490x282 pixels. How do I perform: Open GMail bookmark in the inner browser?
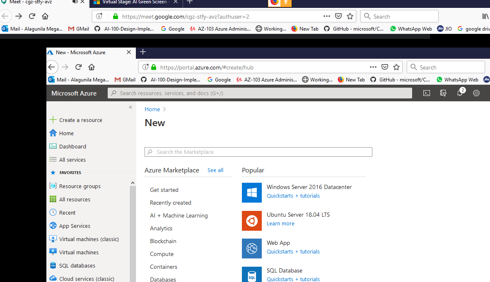(125, 79)
